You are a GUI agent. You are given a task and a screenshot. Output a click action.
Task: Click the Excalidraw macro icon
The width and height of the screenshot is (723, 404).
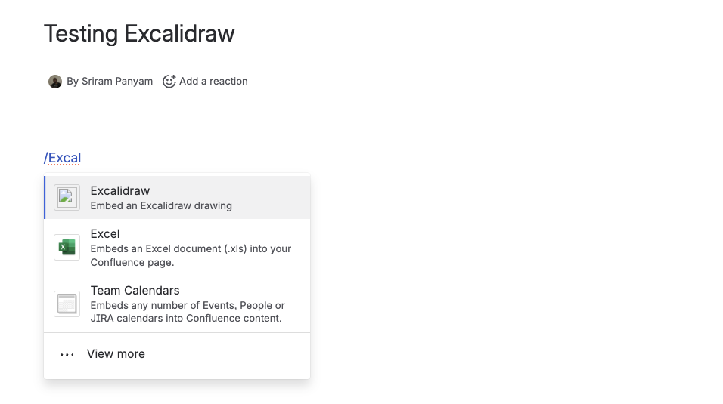point(67,197)
